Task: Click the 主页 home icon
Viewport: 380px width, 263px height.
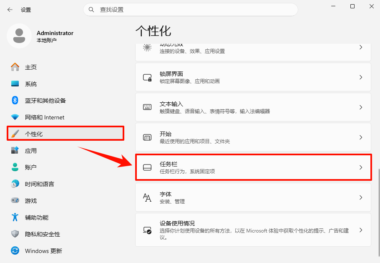Action: 15,67
